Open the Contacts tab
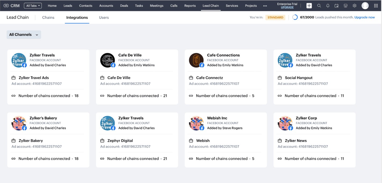This screenshot has height=183, width=382. click(x=86, y=6)
